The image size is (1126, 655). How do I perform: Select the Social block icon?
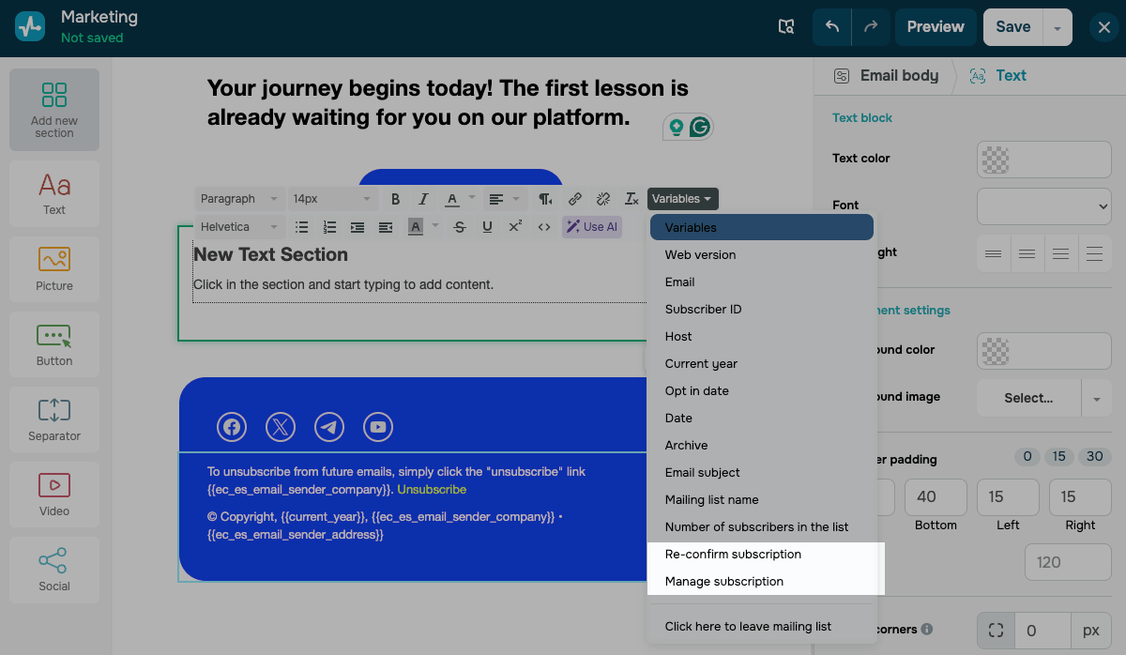point(54,569)
